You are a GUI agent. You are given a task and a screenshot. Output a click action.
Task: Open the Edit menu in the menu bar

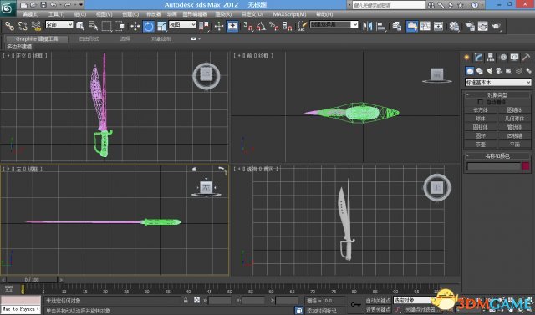pos(30,14)
